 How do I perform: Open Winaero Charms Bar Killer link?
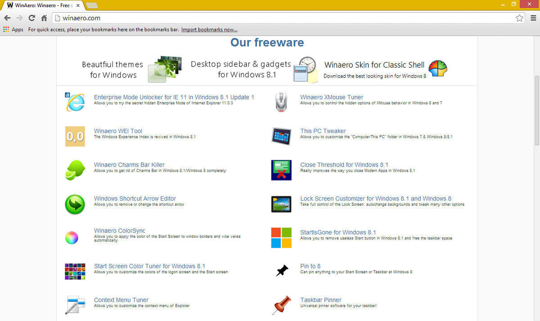(x=129, y=165)
